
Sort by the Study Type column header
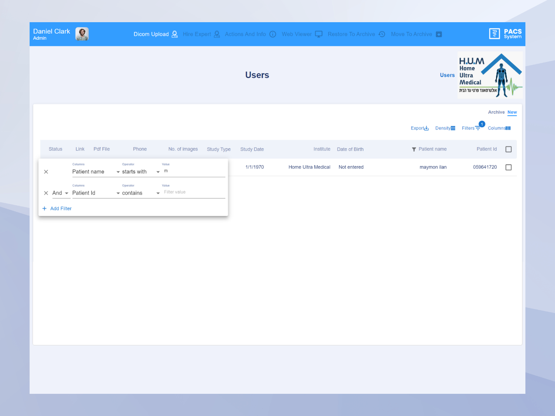tap(219, 149)
